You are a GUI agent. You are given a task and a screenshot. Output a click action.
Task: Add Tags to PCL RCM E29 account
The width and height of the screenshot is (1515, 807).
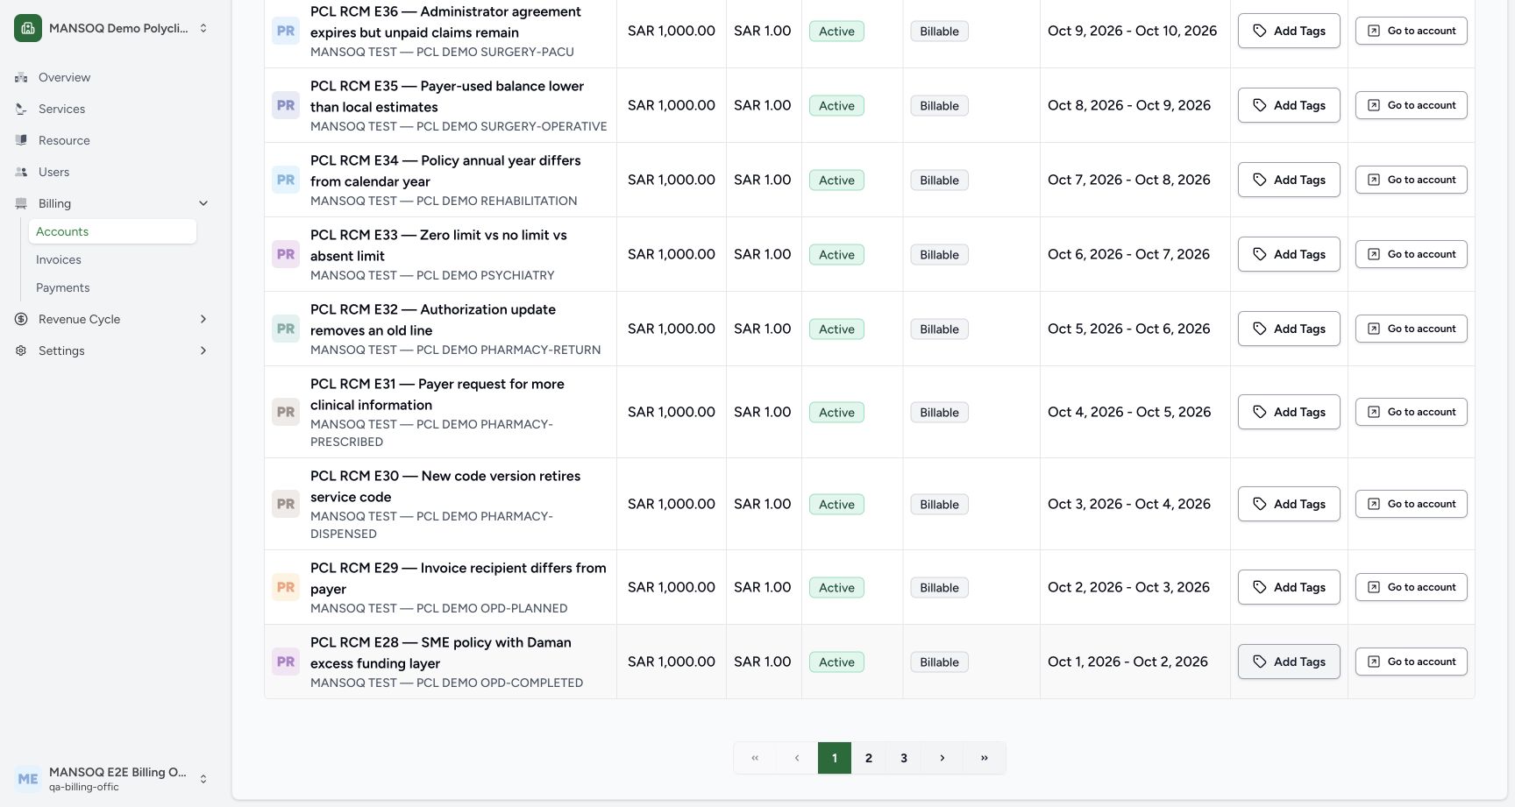point(1289,587)
